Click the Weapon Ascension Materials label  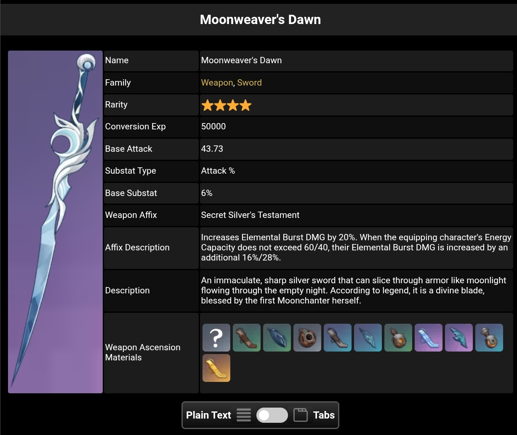143,352
